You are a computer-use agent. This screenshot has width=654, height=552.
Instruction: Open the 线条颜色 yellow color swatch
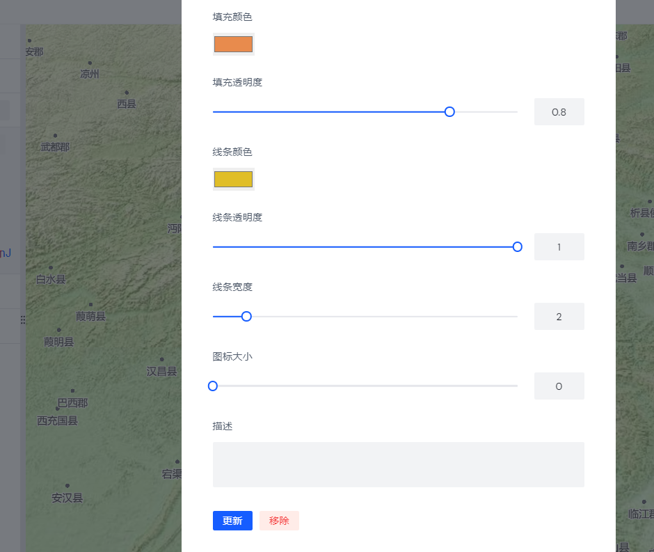pyautogui.click(x=233, y=179)
